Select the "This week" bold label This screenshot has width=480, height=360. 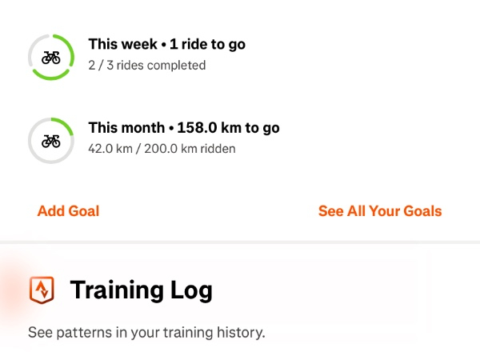click(122, 44)
